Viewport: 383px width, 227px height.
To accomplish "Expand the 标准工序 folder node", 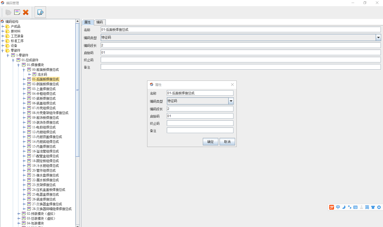I will (x=3, y=41).
